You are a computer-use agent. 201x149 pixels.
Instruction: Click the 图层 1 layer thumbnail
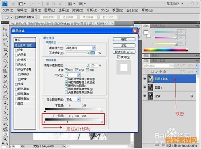pos(150,88)
